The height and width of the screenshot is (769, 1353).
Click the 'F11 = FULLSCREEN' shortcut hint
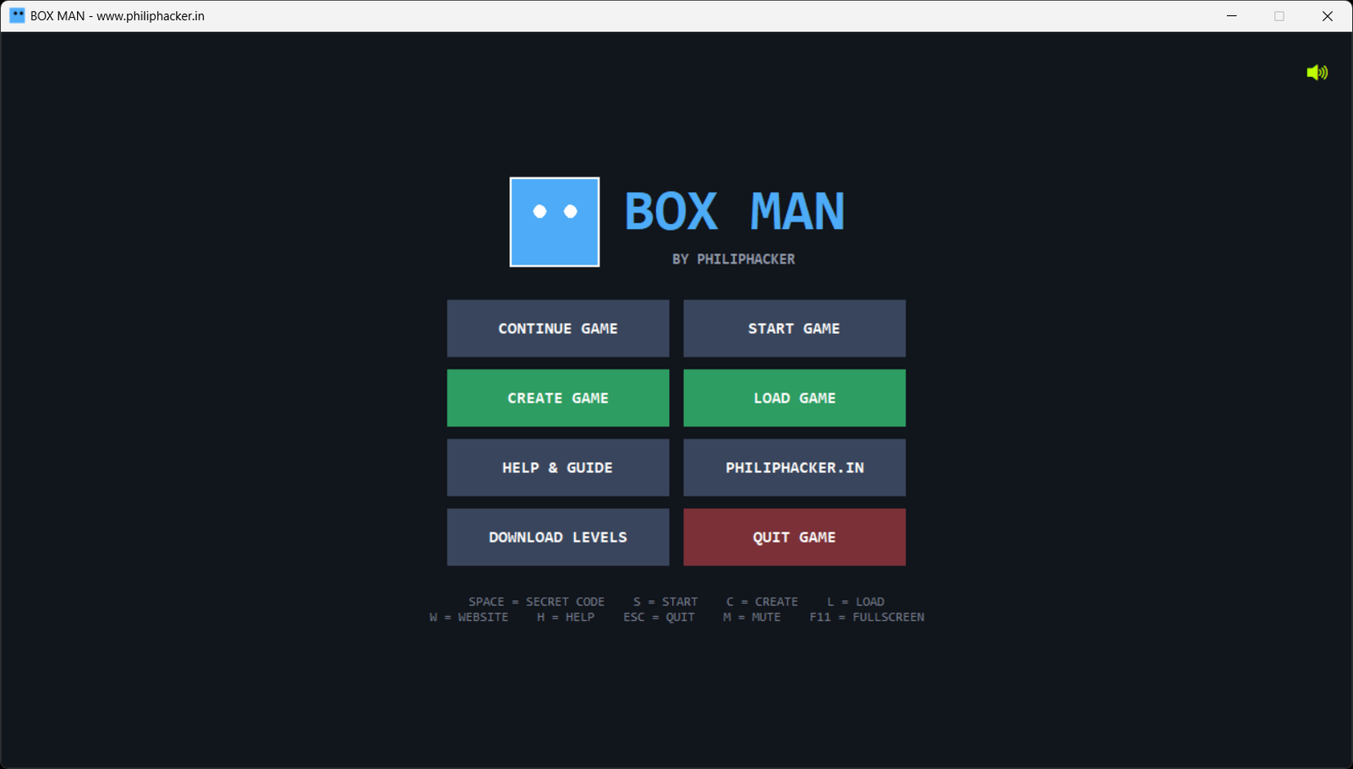coord(867,617)
